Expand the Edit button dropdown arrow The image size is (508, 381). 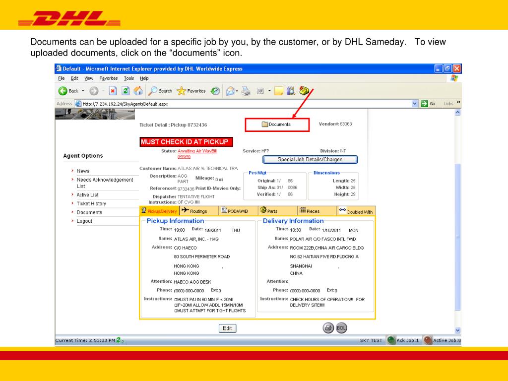coord(269,91)
